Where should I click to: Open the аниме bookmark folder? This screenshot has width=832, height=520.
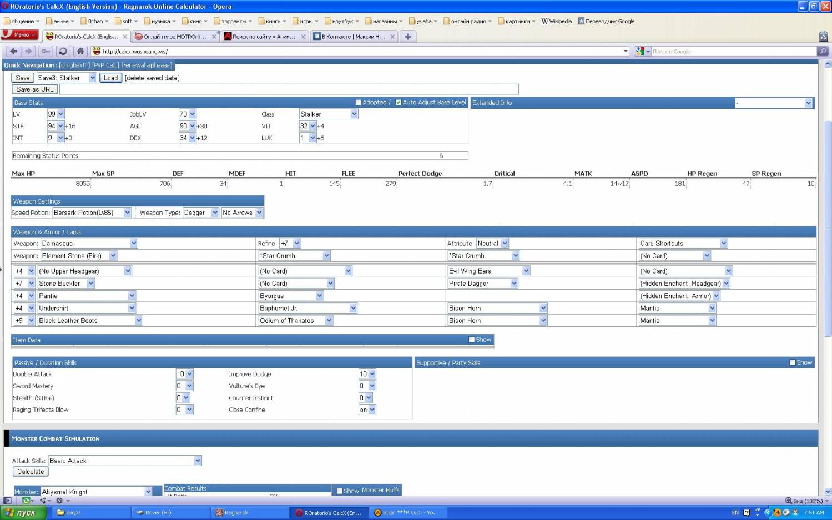(60, 21)
